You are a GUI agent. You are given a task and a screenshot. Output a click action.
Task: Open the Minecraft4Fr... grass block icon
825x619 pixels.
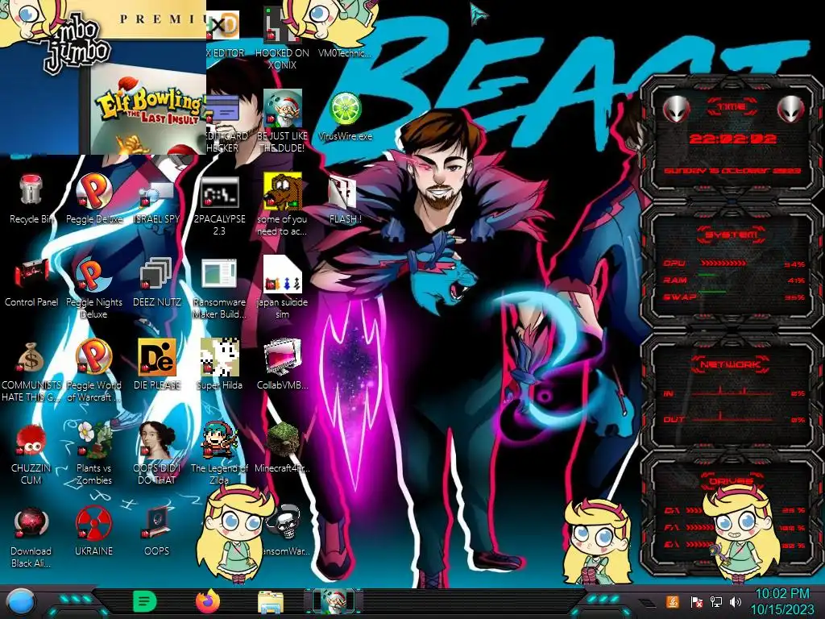click(282, 441)
